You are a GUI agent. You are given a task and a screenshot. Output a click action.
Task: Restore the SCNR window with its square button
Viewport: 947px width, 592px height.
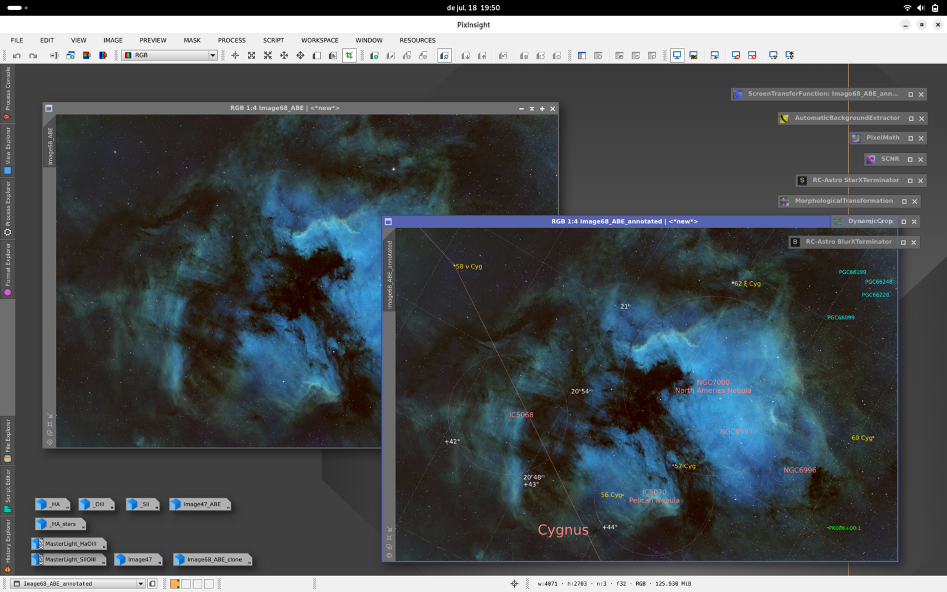click(x=911, y=160)
